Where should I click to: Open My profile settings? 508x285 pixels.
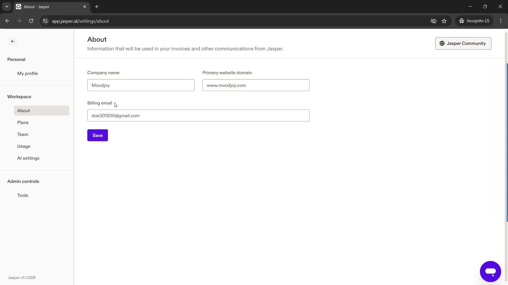tap(28, 73)
